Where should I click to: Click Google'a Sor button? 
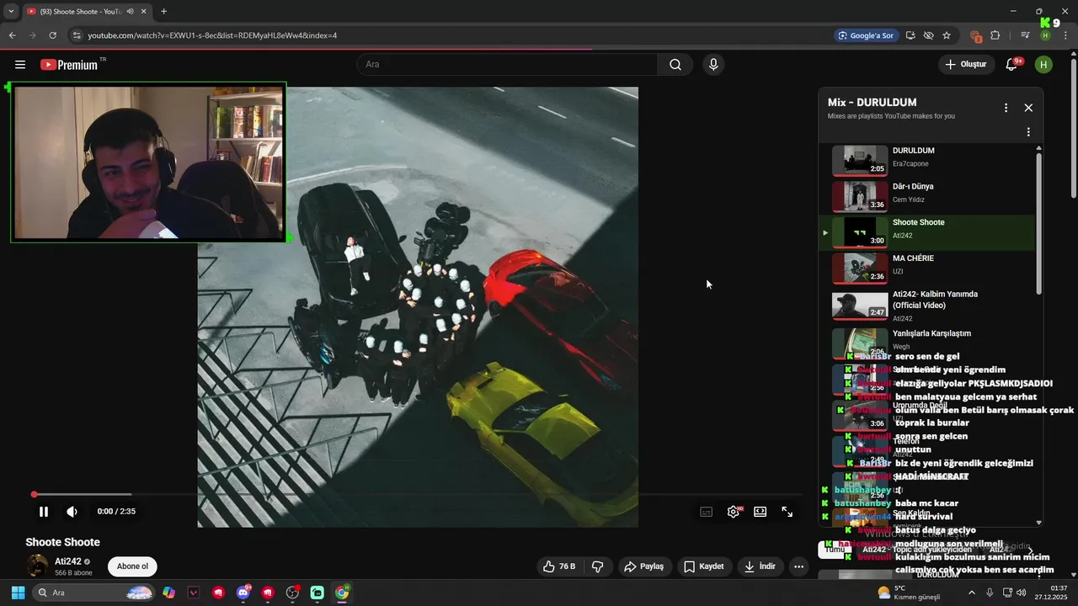pos(866,35)
